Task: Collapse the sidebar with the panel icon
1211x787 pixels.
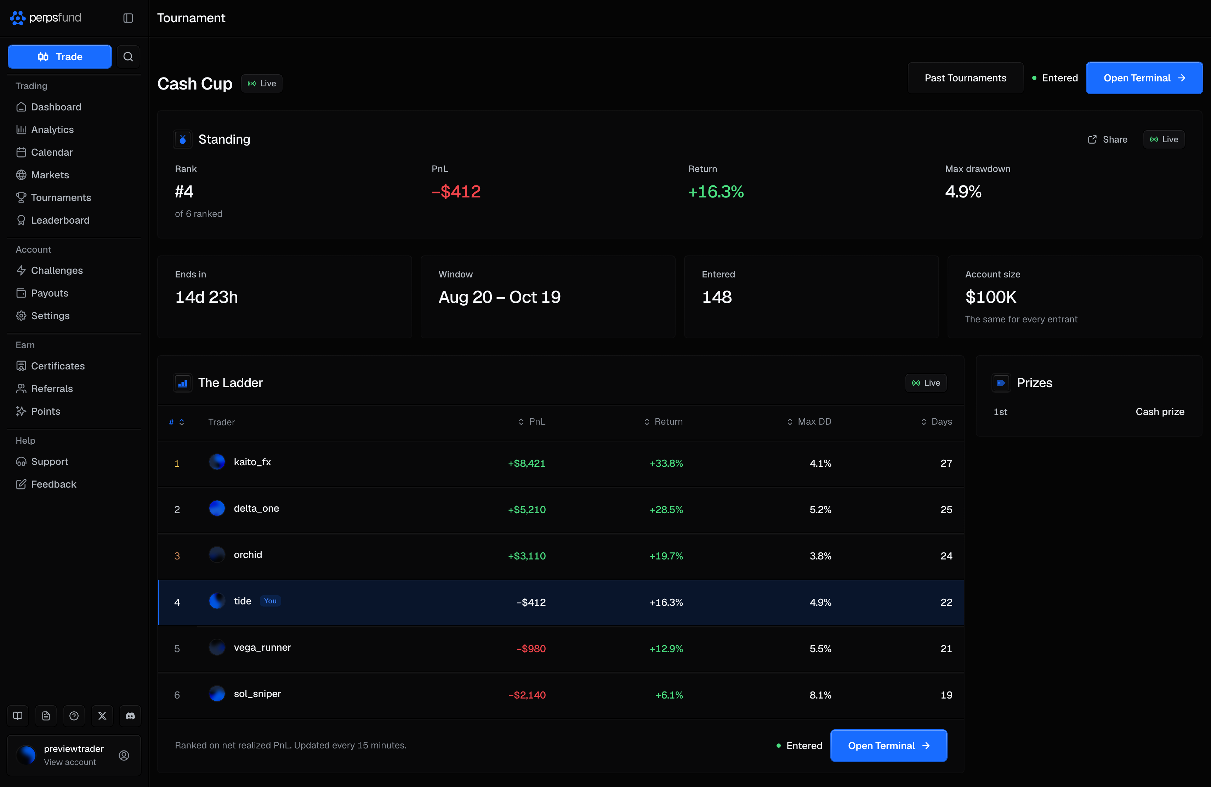Action: click(x=128, y=18)
